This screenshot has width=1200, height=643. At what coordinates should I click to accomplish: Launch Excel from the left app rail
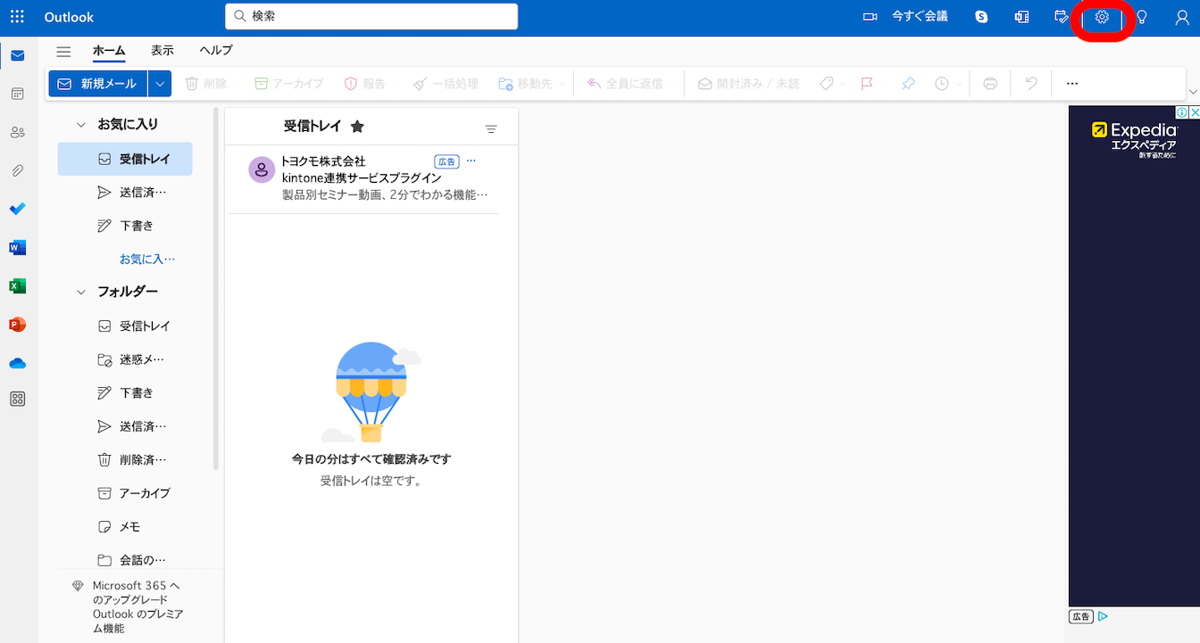(17, 286)
